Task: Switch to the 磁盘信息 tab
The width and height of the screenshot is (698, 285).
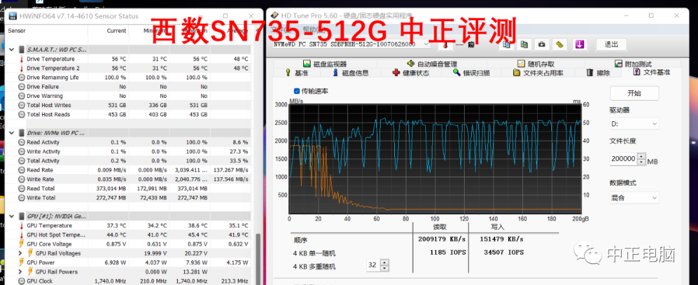Action: click(x=350, y=73)
